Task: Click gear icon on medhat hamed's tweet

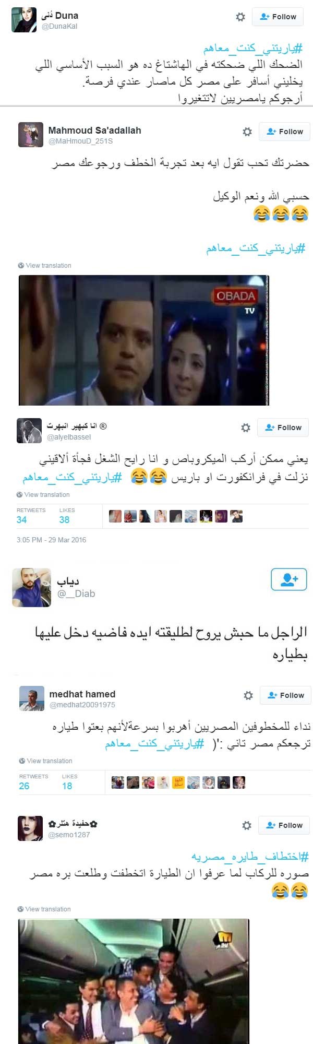Action: point(248,695)
